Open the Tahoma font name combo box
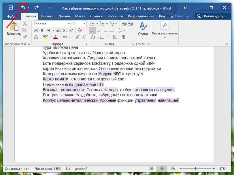234x175 pixels. (52, 24)
